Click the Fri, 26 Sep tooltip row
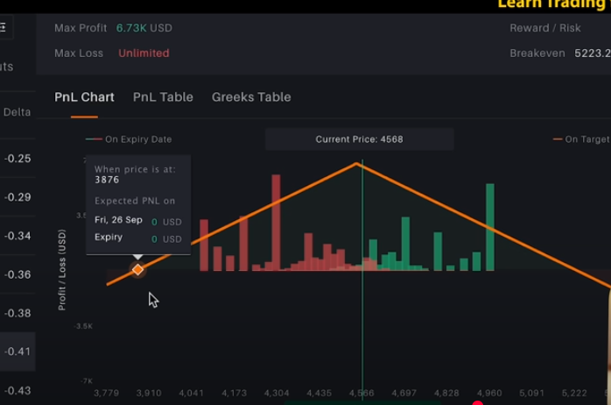Screen dimensions: 611x405 138,221
